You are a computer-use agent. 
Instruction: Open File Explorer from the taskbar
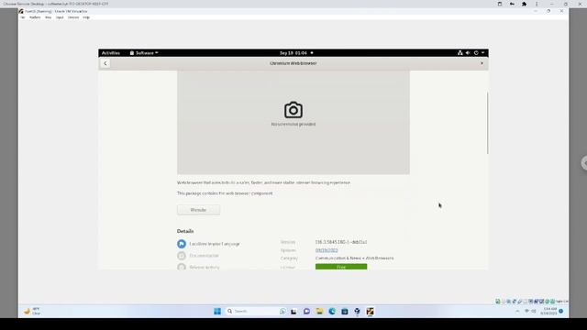click(x=319, y=312)
